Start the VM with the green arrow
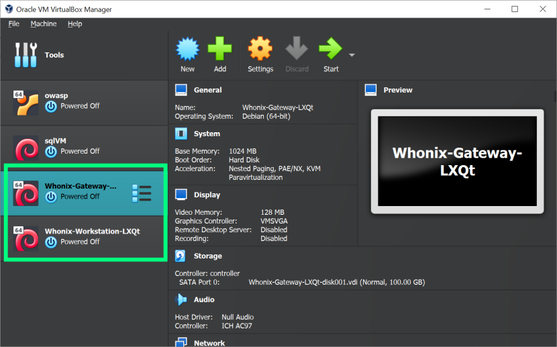This screenshot has width=557, height=347. pos(331,48)
